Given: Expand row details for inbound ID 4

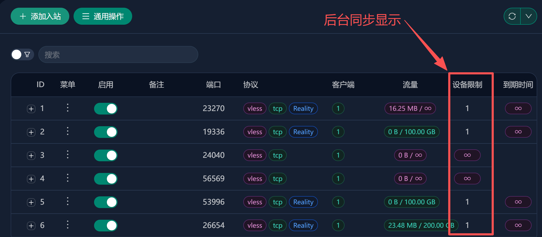Looking at the screenshot, I should (x=31, y=179).
